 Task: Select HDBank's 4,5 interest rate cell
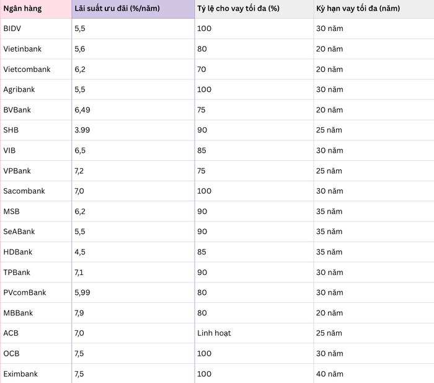(x=133, y=252)
